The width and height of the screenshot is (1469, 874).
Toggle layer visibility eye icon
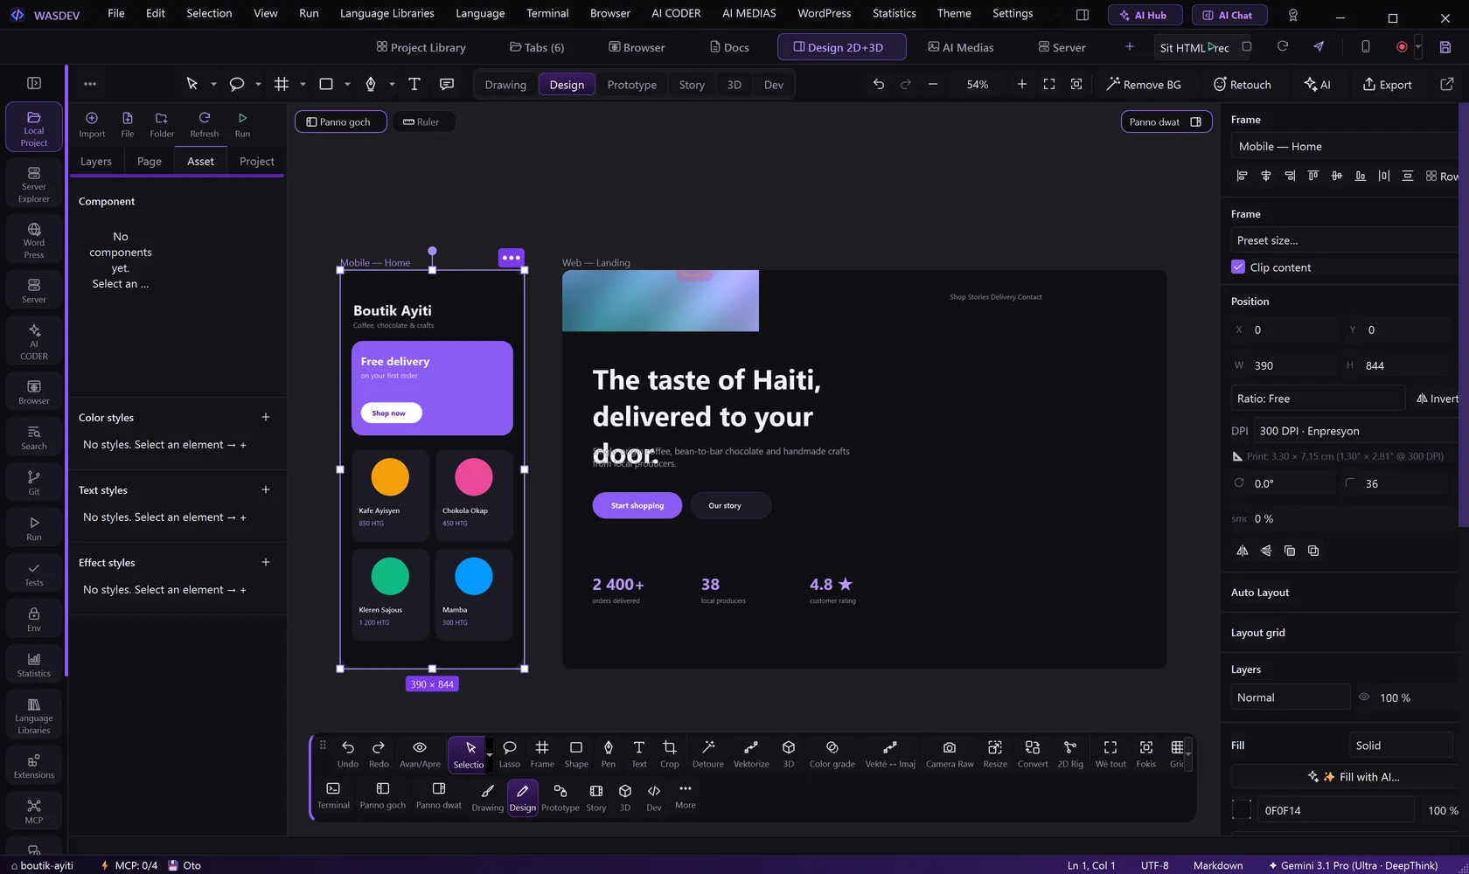pyautogui.click(x=1364, y=697)
